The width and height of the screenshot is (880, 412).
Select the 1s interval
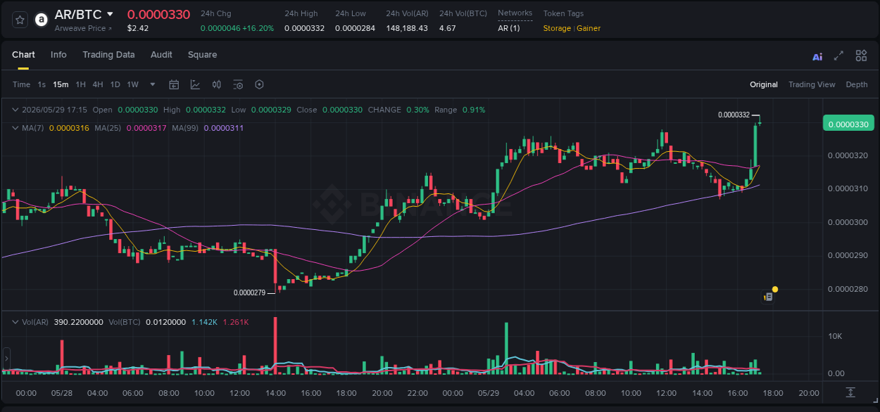[x=42, y=84]
